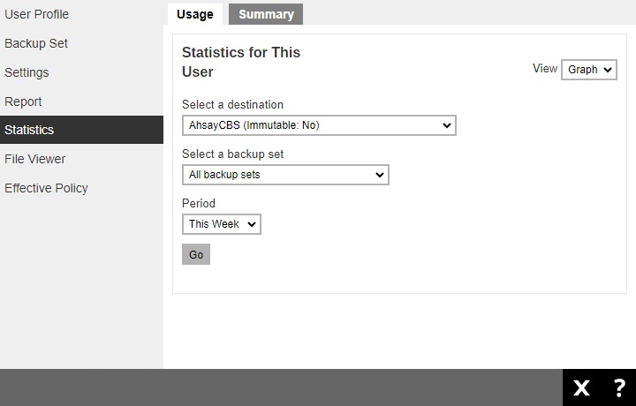636x406 pixels.
Task: Click the Select a destination label
Action: pos(232,104)
